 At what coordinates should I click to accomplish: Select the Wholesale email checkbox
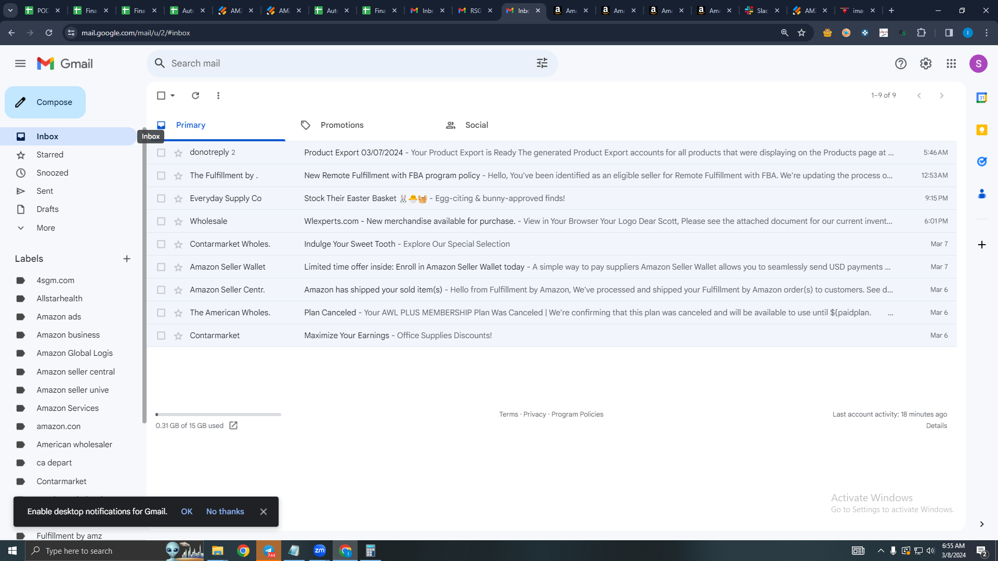pos(161,221)
